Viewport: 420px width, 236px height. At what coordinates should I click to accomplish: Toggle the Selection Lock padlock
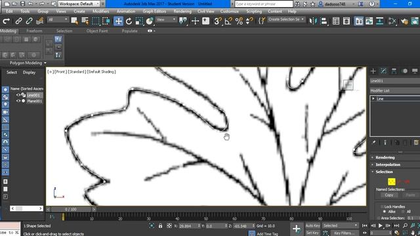pyautogui.click(x=160, y=226)
